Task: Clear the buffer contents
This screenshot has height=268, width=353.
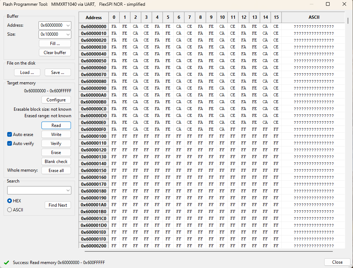Action: pos(55,52)
